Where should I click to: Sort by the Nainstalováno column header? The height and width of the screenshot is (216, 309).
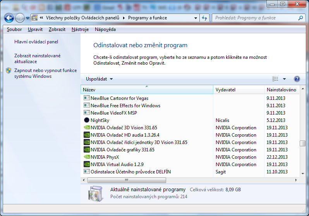click(x=282, y=90)
